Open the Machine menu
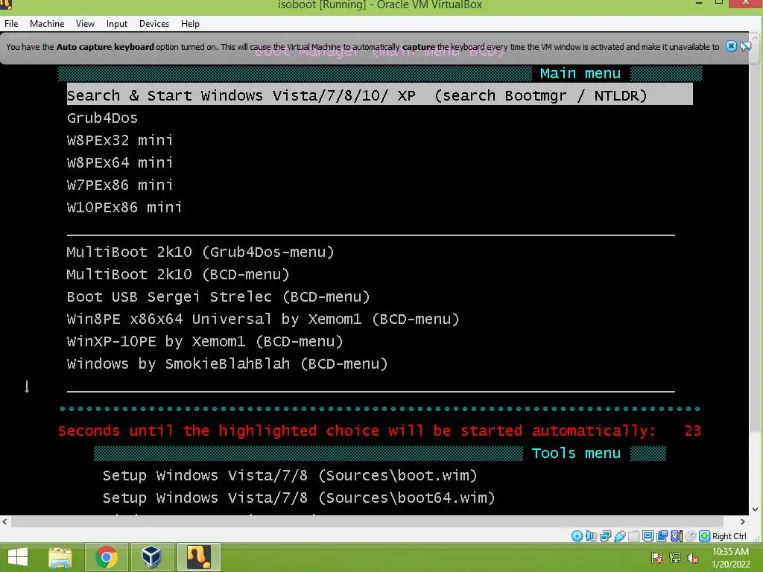763x572 pixels. click(47, 23)
